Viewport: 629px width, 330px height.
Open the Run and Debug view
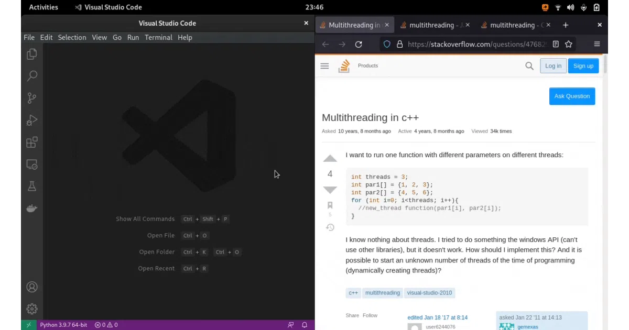coord(32,120)
